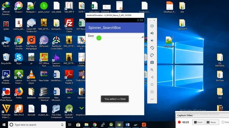Open Task View from taskbar

coord(70,125)
